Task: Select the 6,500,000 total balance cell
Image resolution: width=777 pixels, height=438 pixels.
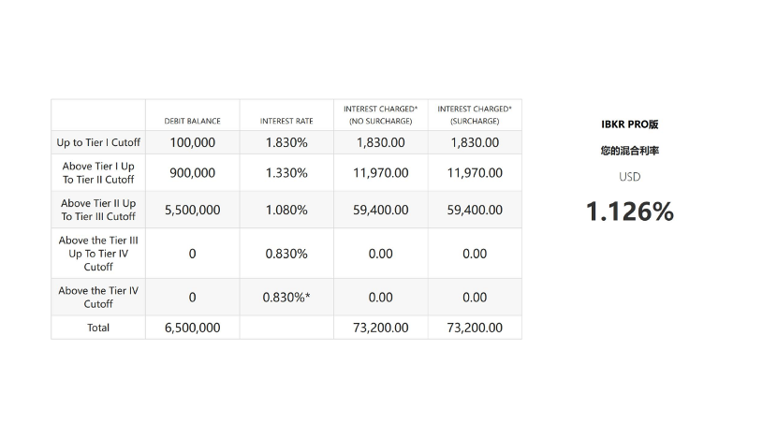Action: [x=192, y=328]
